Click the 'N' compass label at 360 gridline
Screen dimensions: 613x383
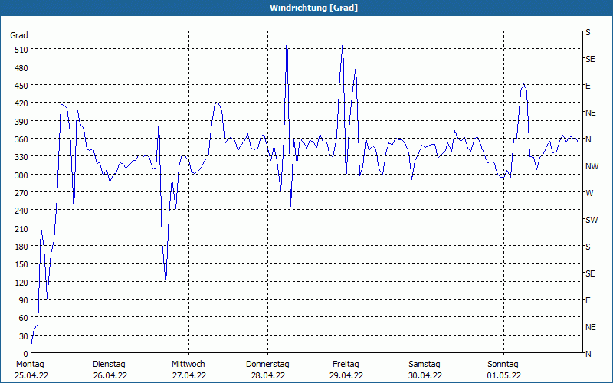point(588,139)
